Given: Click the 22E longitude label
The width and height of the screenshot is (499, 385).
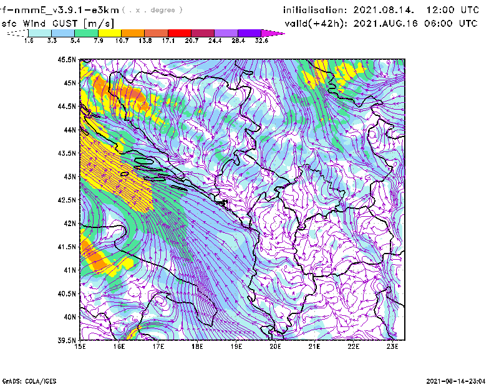Looking at the screenshot, I should click(x=354, y=346).
